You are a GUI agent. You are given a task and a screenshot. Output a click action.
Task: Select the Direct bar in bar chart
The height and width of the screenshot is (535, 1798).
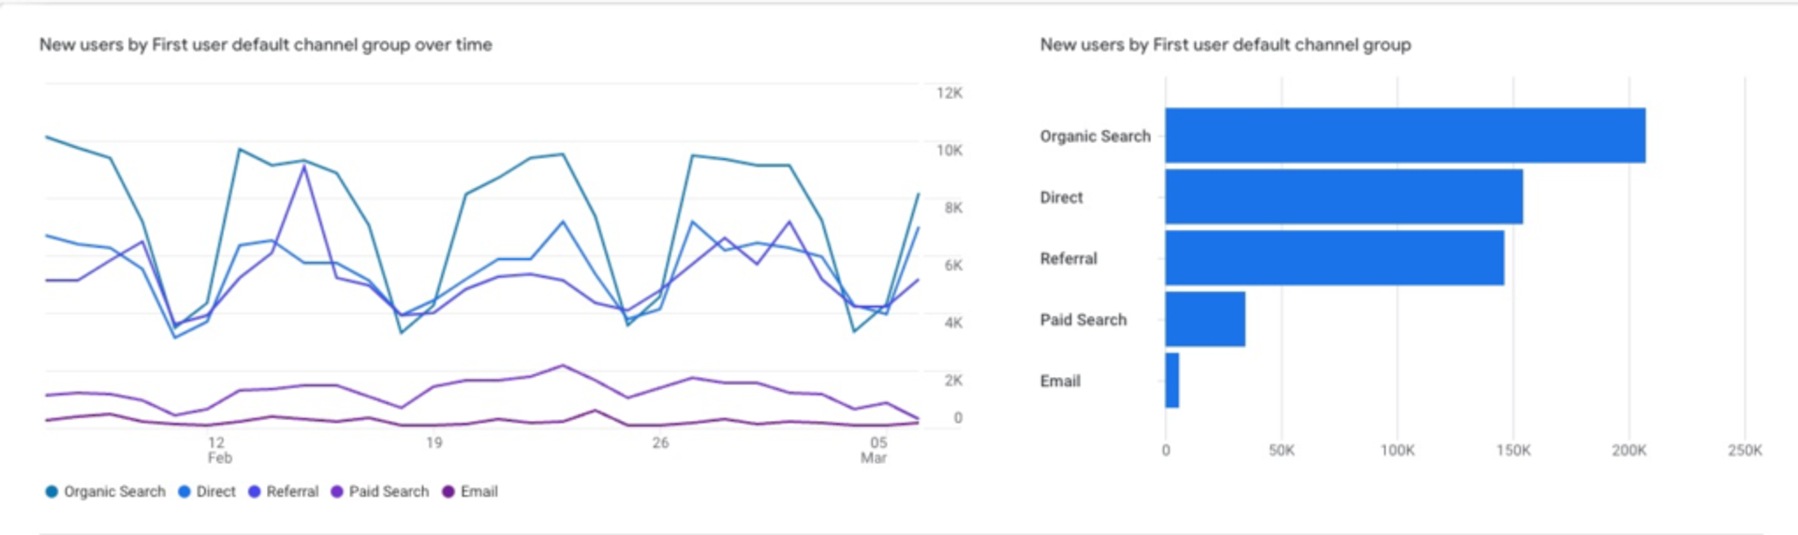(x=1344, y=196)
